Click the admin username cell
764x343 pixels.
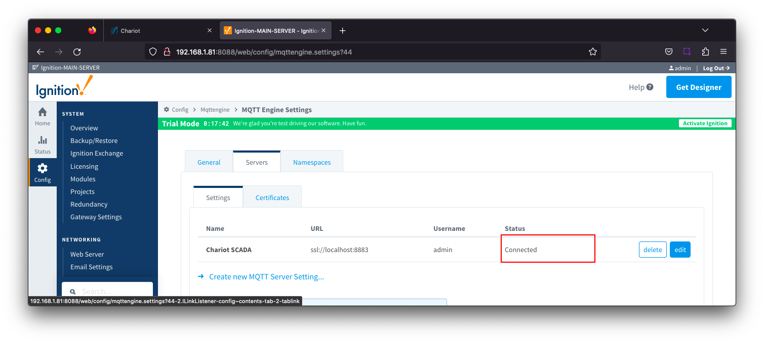click(x=443, y=250)
